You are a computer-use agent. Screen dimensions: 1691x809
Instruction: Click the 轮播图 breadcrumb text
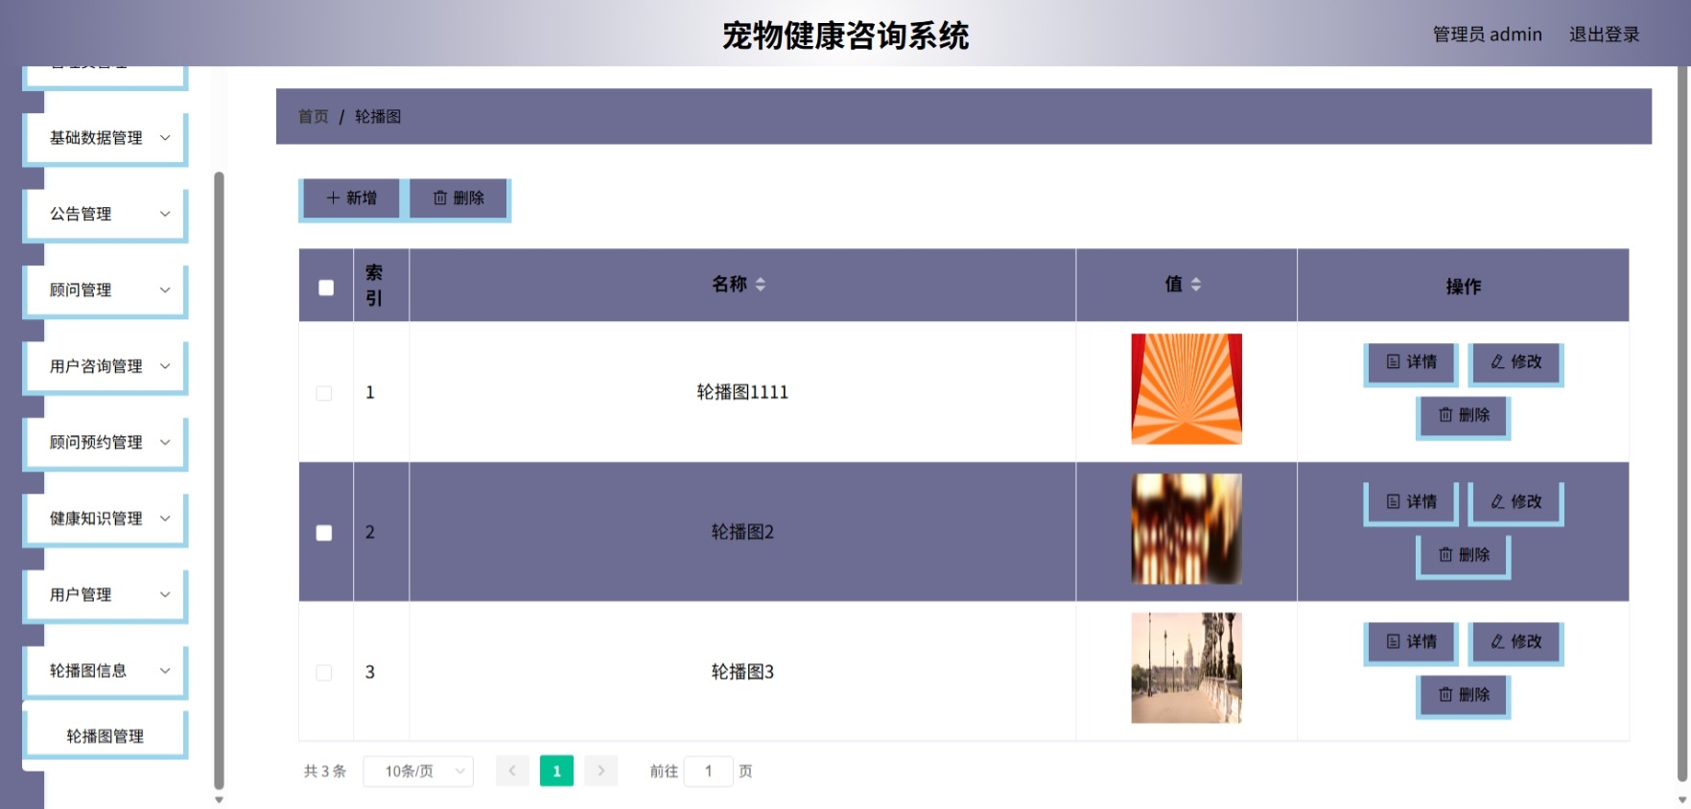378,116
